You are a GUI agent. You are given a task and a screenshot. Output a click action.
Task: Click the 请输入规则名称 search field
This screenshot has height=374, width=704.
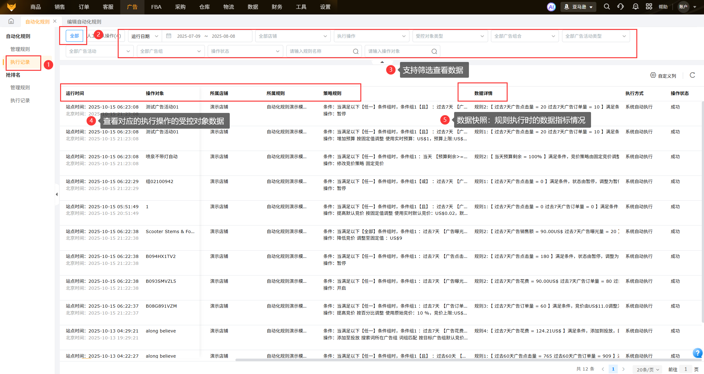click(320, 51)
